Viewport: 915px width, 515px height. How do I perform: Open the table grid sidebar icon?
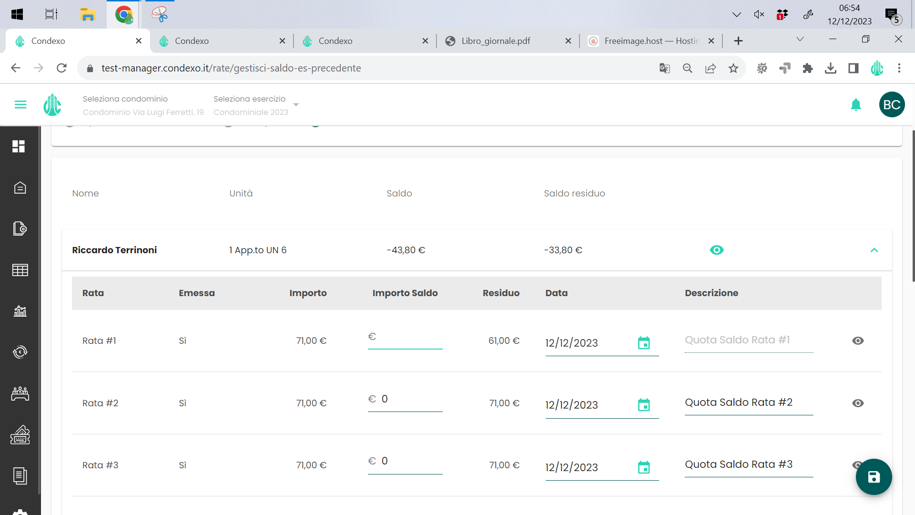tap(20, 270)
